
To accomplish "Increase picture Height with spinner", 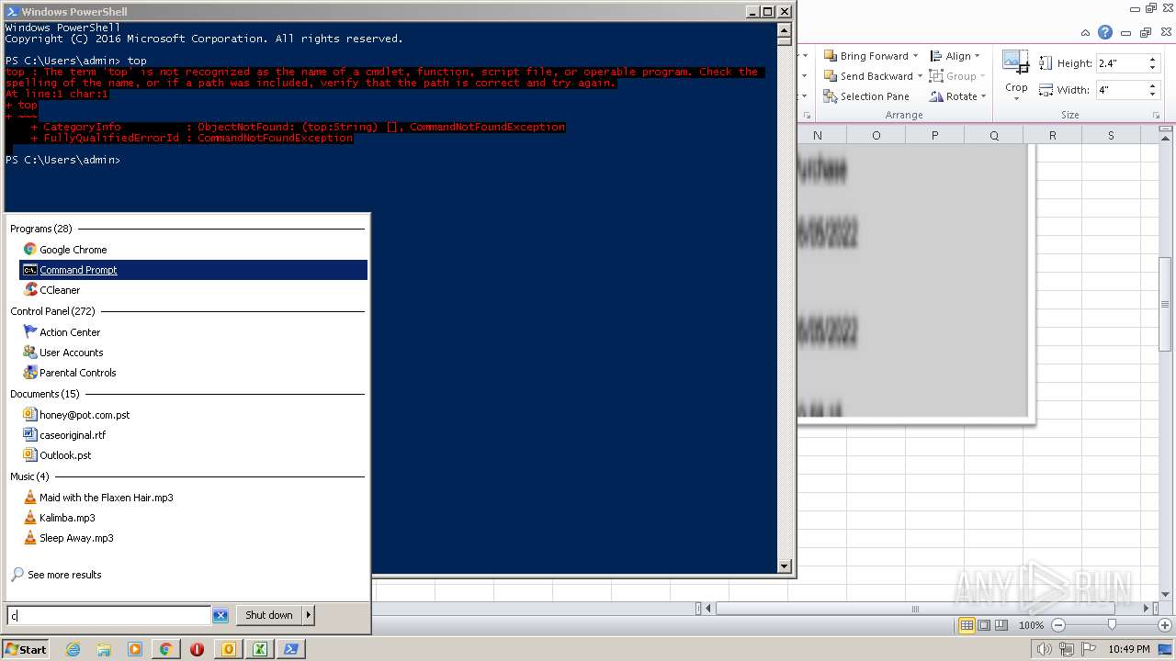I will pyautogui.click(x=1152, y=59).
